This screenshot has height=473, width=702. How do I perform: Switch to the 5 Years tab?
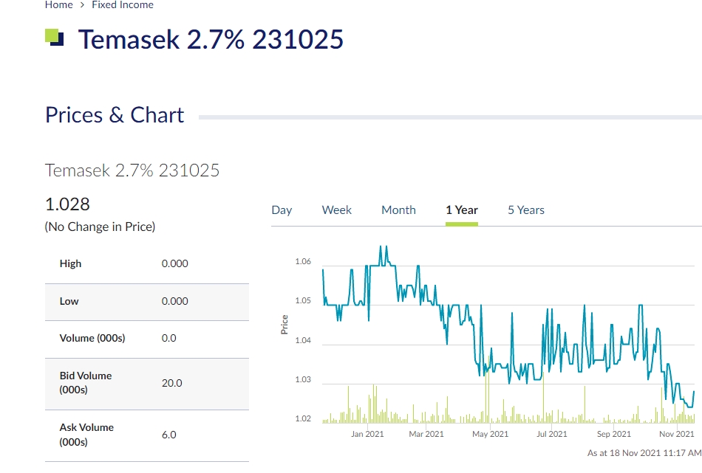(x=526, y=210)
